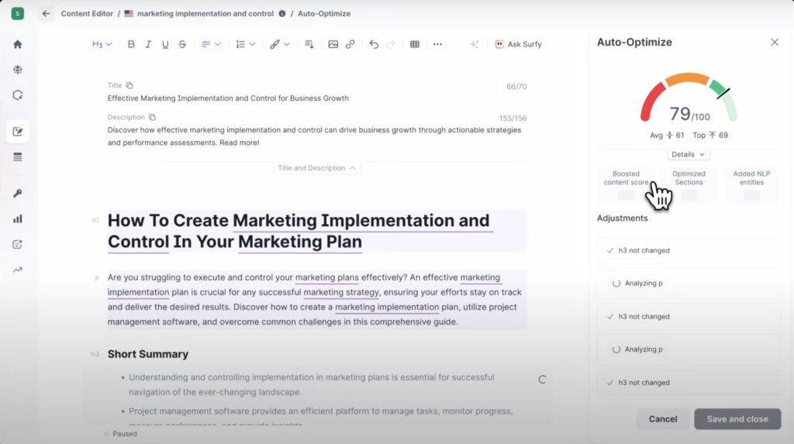Viewport: 794px width, 444px height.
Task: Open the trending arrow sidebar icon
Action: [x=18, y=270]
